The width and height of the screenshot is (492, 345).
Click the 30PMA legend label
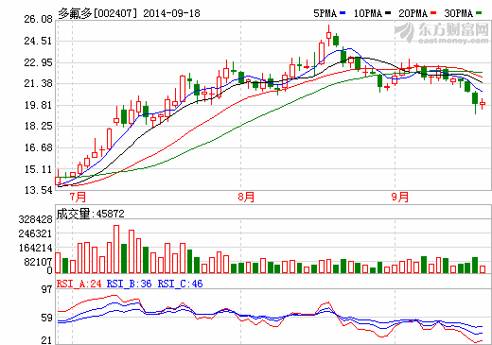pos(459,13)
